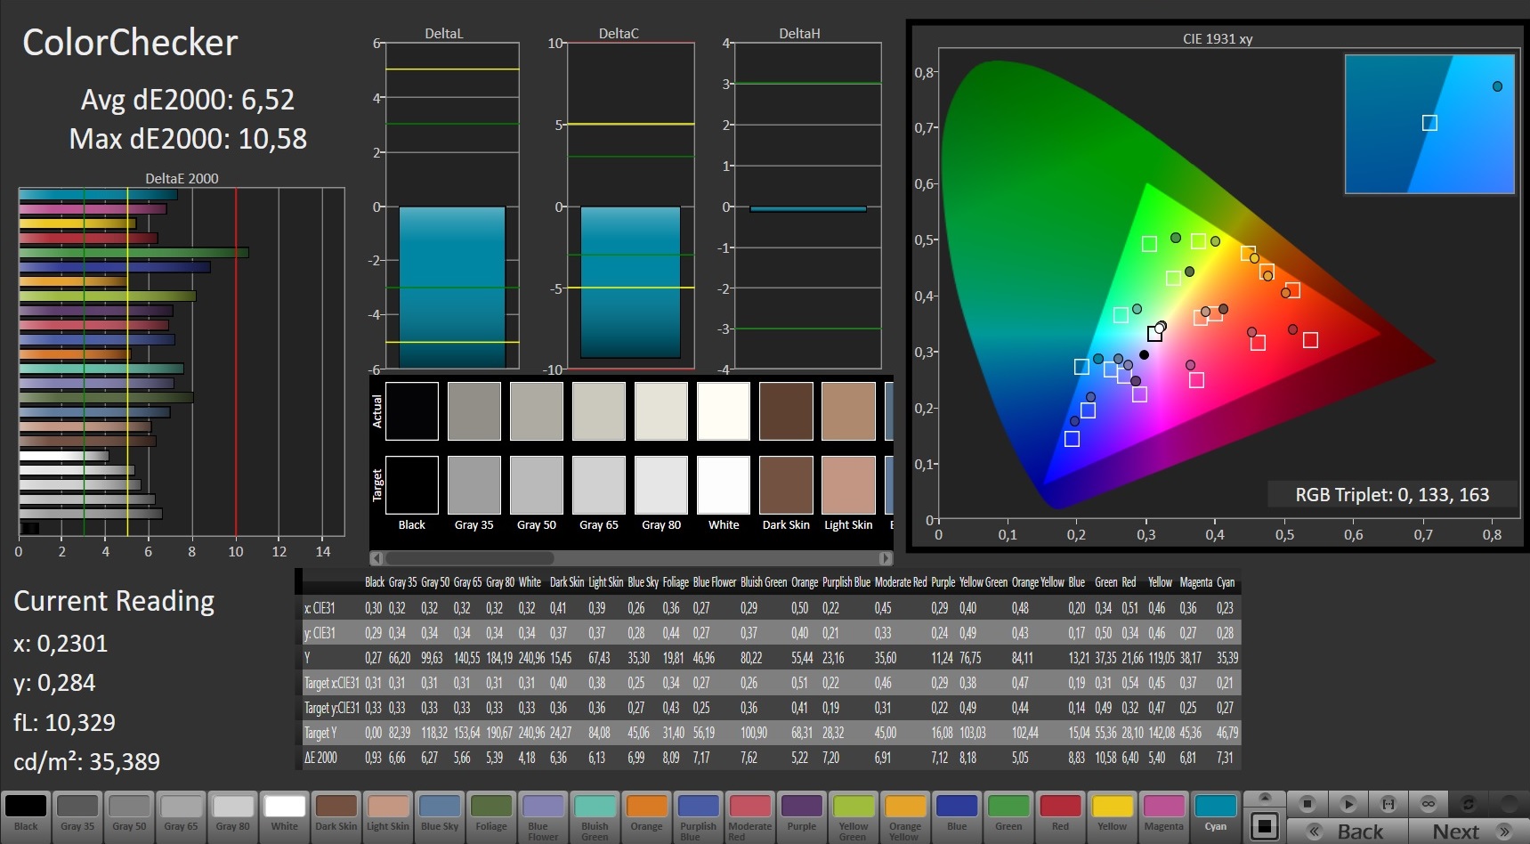1530x844 pixels.
Task: Click the right arrow of swatch scrollbar
Action: click(885, 558)
